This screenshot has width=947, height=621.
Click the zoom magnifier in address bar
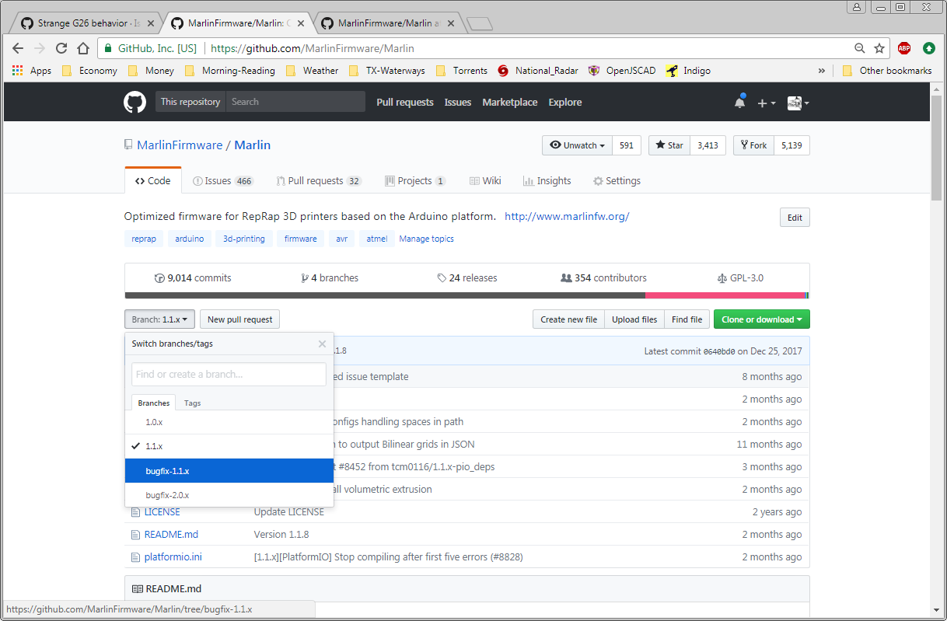point(859,48)
